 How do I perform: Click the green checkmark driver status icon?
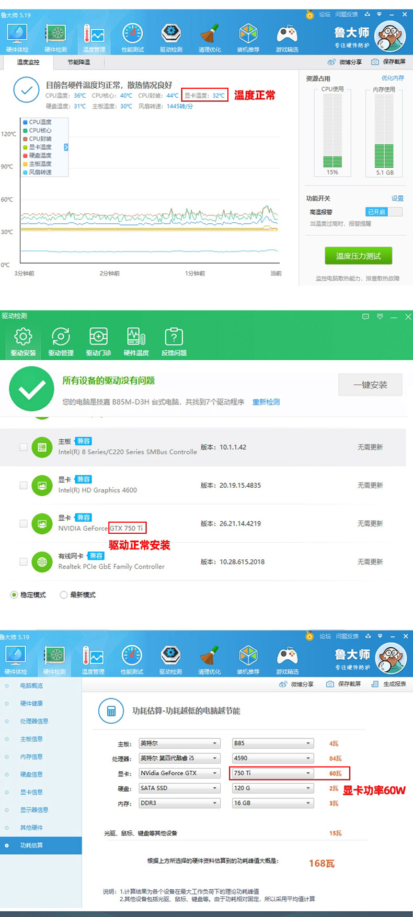point(31,389)
